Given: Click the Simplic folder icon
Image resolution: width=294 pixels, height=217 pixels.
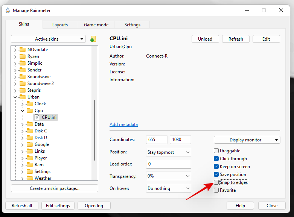Looking at the screenshot, I should tap(23, 63).
